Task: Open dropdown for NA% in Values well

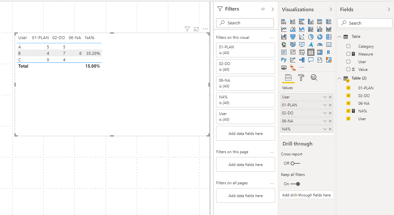Action: point(325,129)
